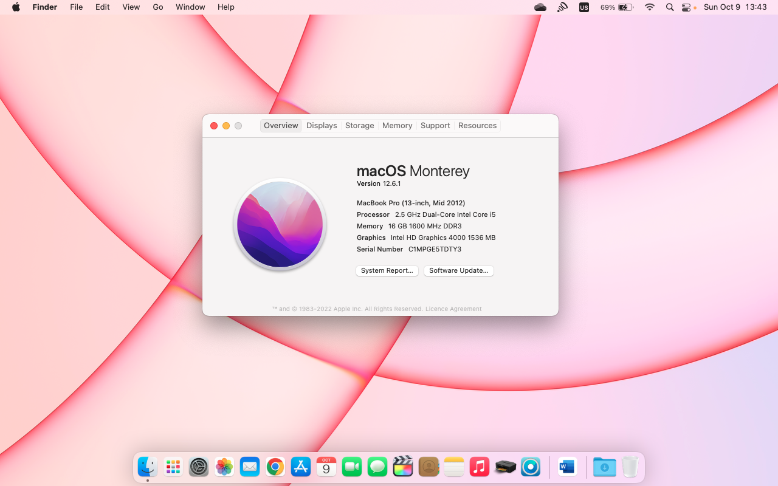The width and height of the screenshot is (778, 486).
Task: Open Notes app in the Dock
Action: [454, 467]
